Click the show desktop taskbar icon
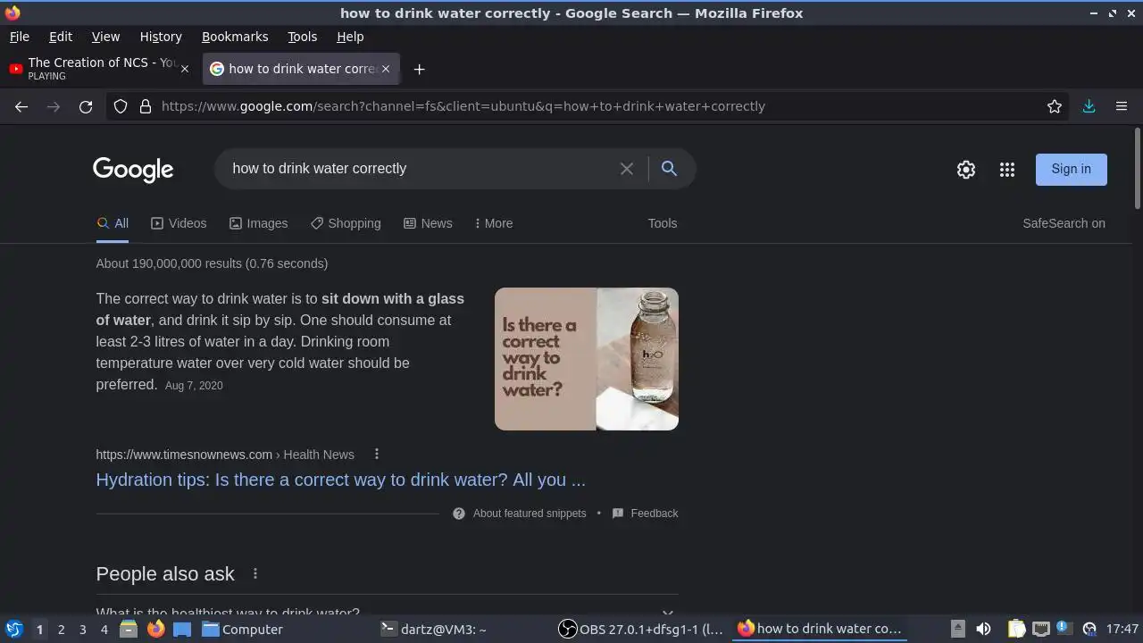This screenshot has width=1143, height=643. click(x=182, y=630)
